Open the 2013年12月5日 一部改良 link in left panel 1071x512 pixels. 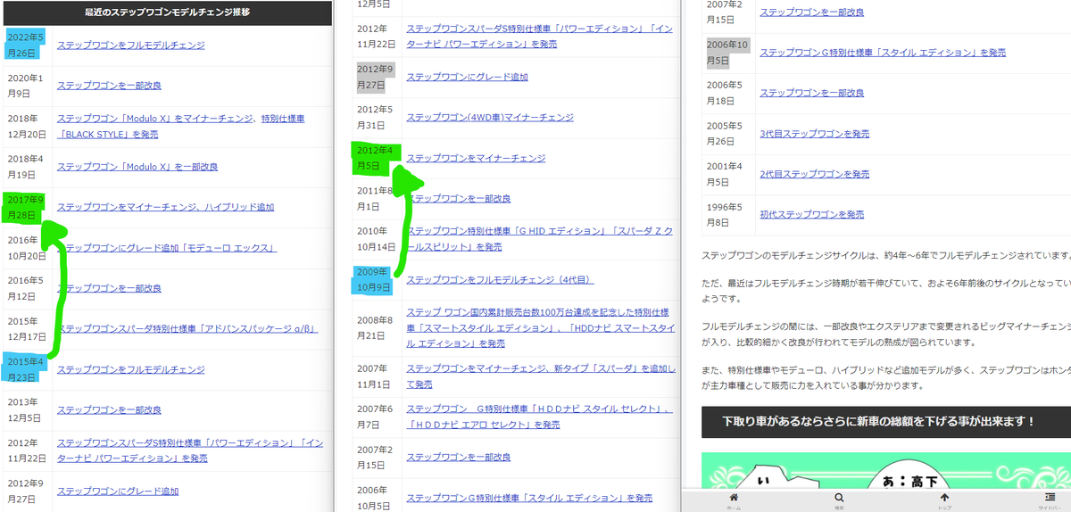click(109, 410)
